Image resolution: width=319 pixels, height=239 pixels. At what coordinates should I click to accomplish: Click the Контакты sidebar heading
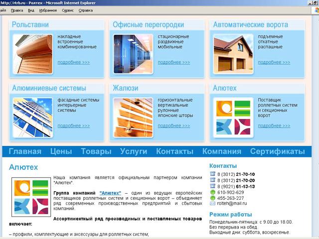[x=223, y=166]
